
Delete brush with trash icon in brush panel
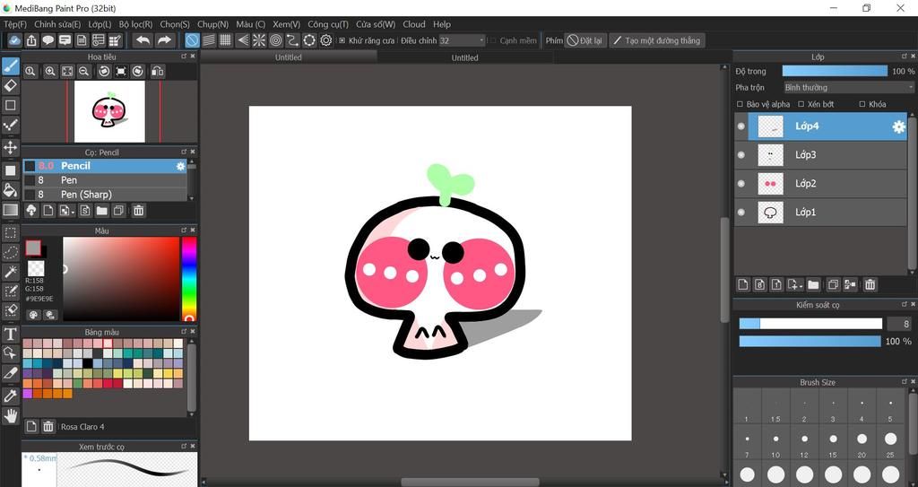coord(139,211)
